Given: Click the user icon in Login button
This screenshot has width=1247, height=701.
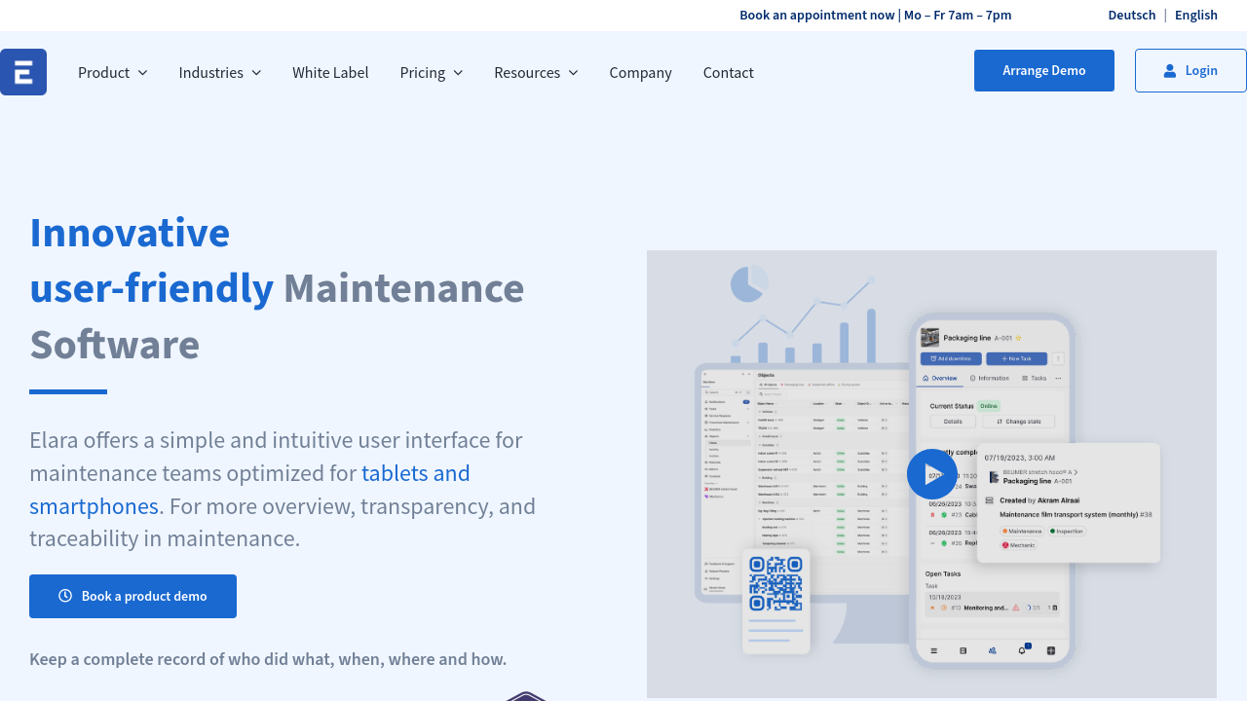Looking at the screenshot, I should coord(1169,71).
